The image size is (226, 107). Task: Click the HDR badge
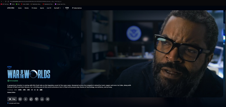coord(24,90)
